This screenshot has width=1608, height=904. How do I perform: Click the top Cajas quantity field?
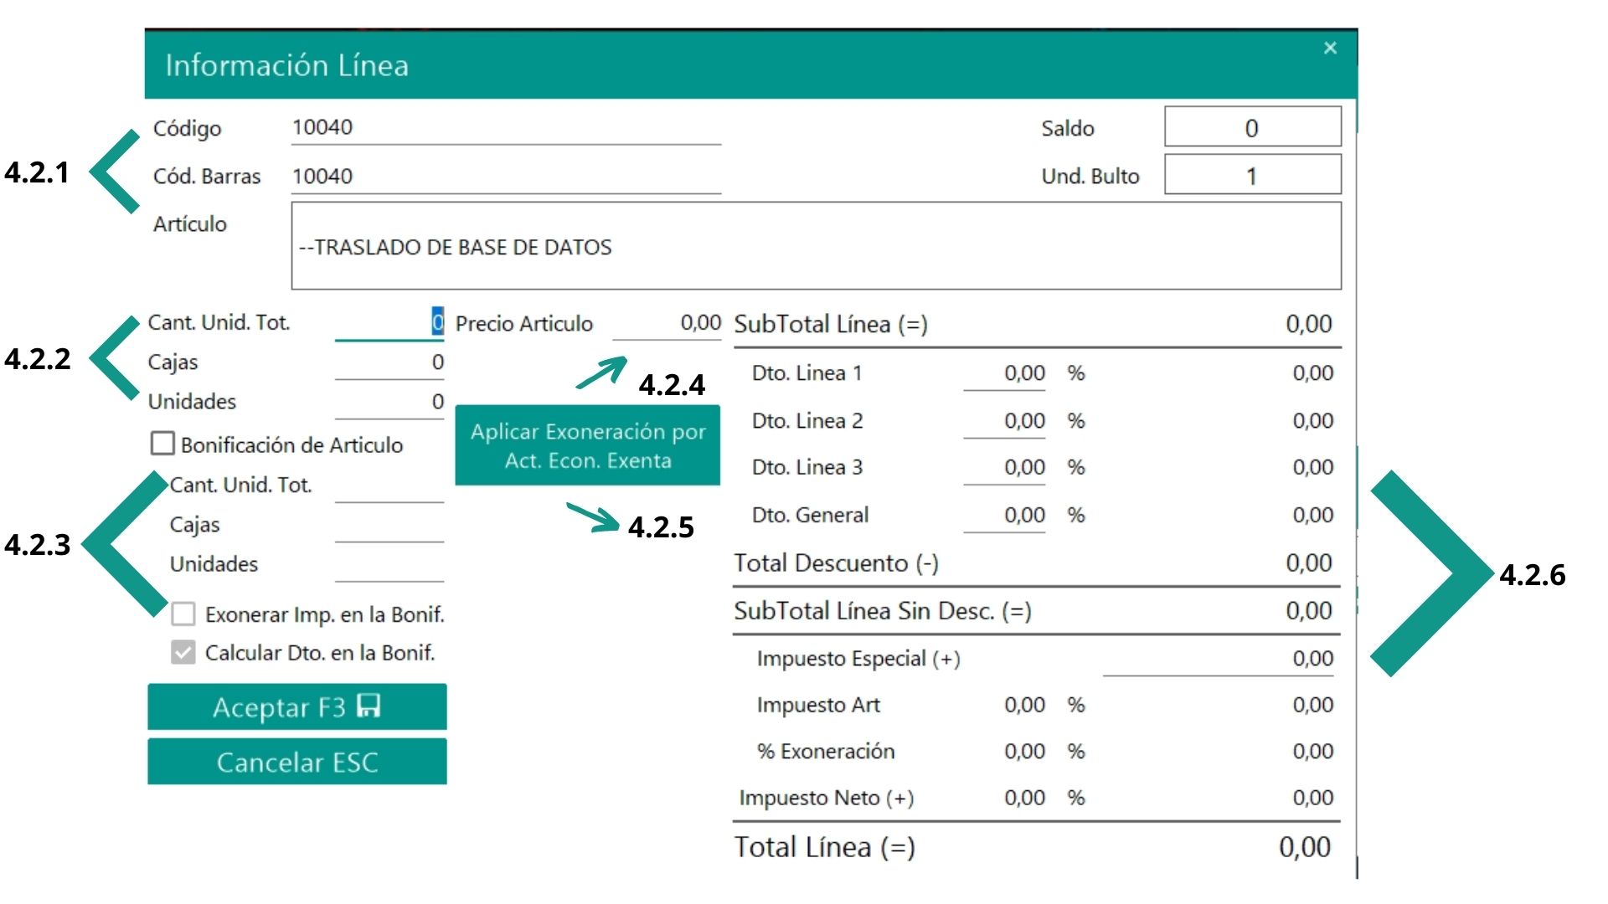(389, 362)
